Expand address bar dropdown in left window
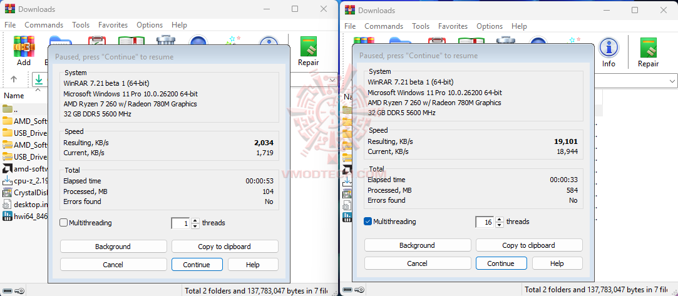 [332, 80]
